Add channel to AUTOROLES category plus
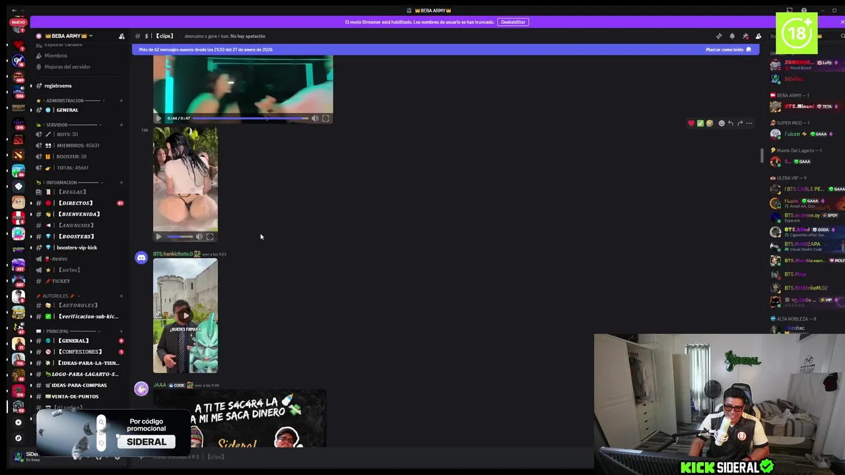Viewport: 845px width, 475px height. coord(121,296)
